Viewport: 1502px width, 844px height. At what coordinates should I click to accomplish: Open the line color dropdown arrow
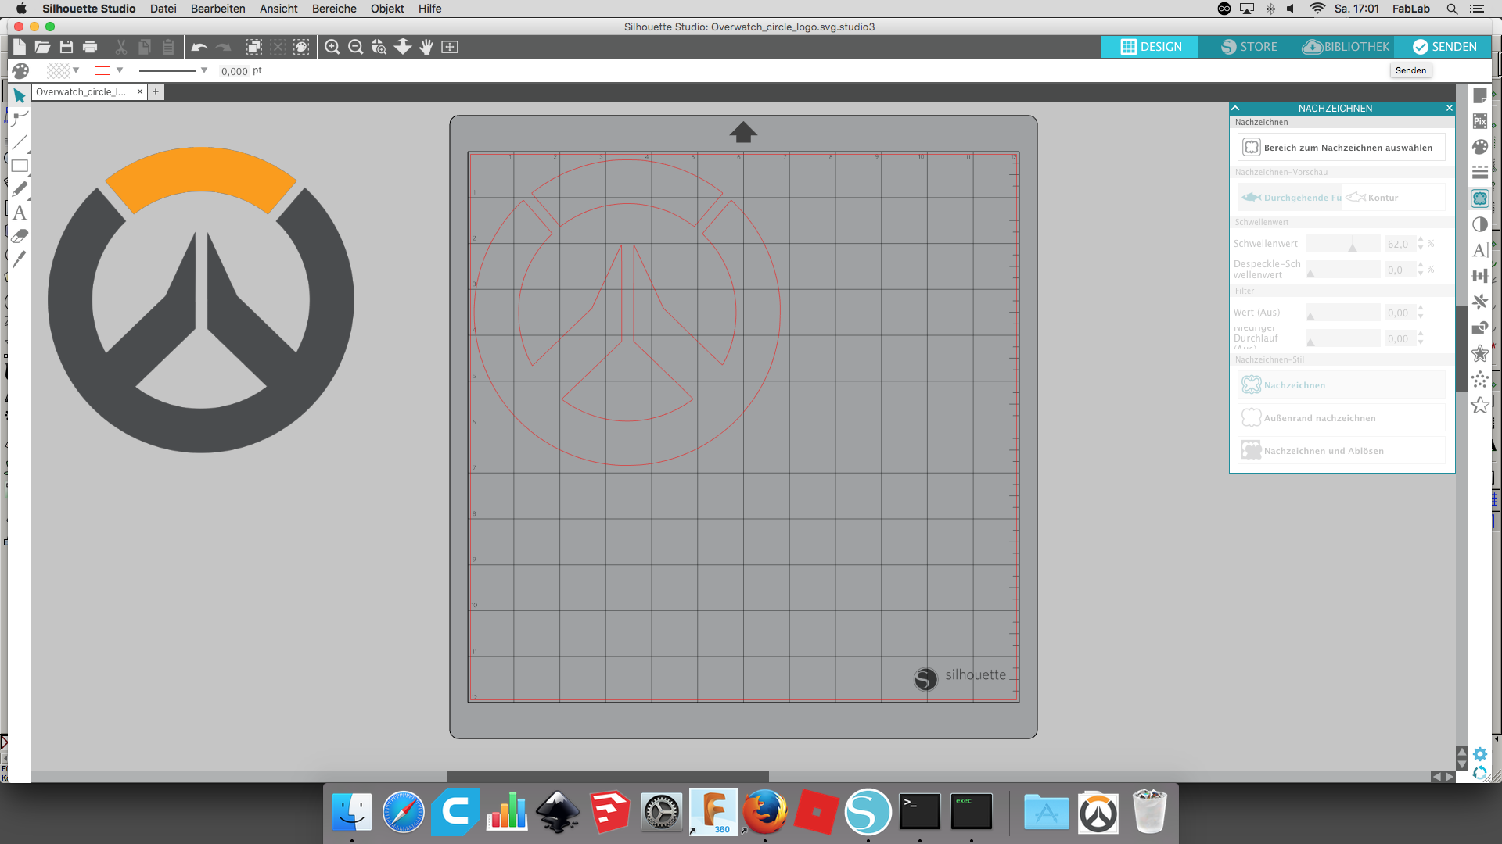120,70
